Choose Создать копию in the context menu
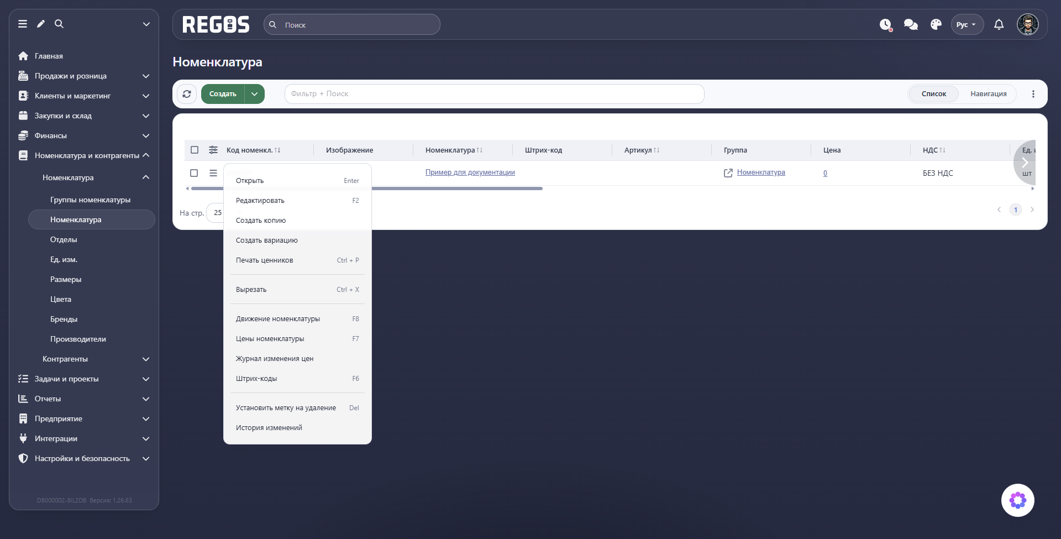1061x539 pixels. 297,221
